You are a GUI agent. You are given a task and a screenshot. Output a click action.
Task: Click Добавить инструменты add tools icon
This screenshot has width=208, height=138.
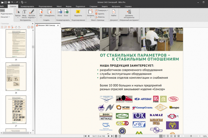129,14
